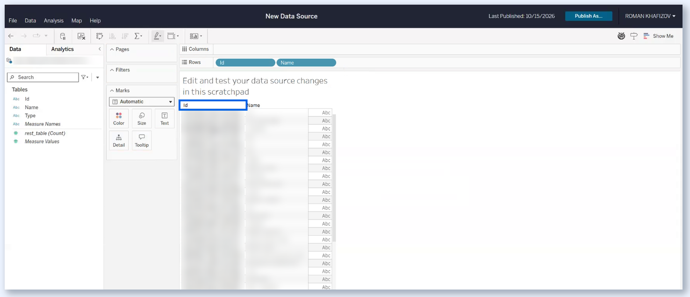The width and height of the screenshot is (690, 297).
Task: Open the Analysis menu
Action: click(54, 21)
